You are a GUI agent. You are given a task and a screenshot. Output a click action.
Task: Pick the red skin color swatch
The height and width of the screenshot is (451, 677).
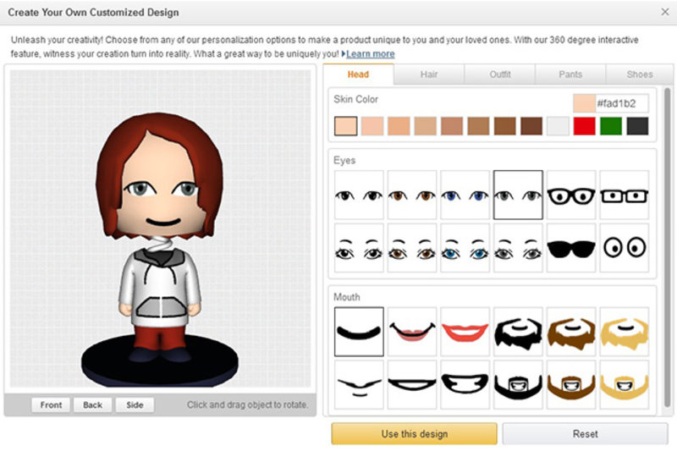click(x=584, y=126)
